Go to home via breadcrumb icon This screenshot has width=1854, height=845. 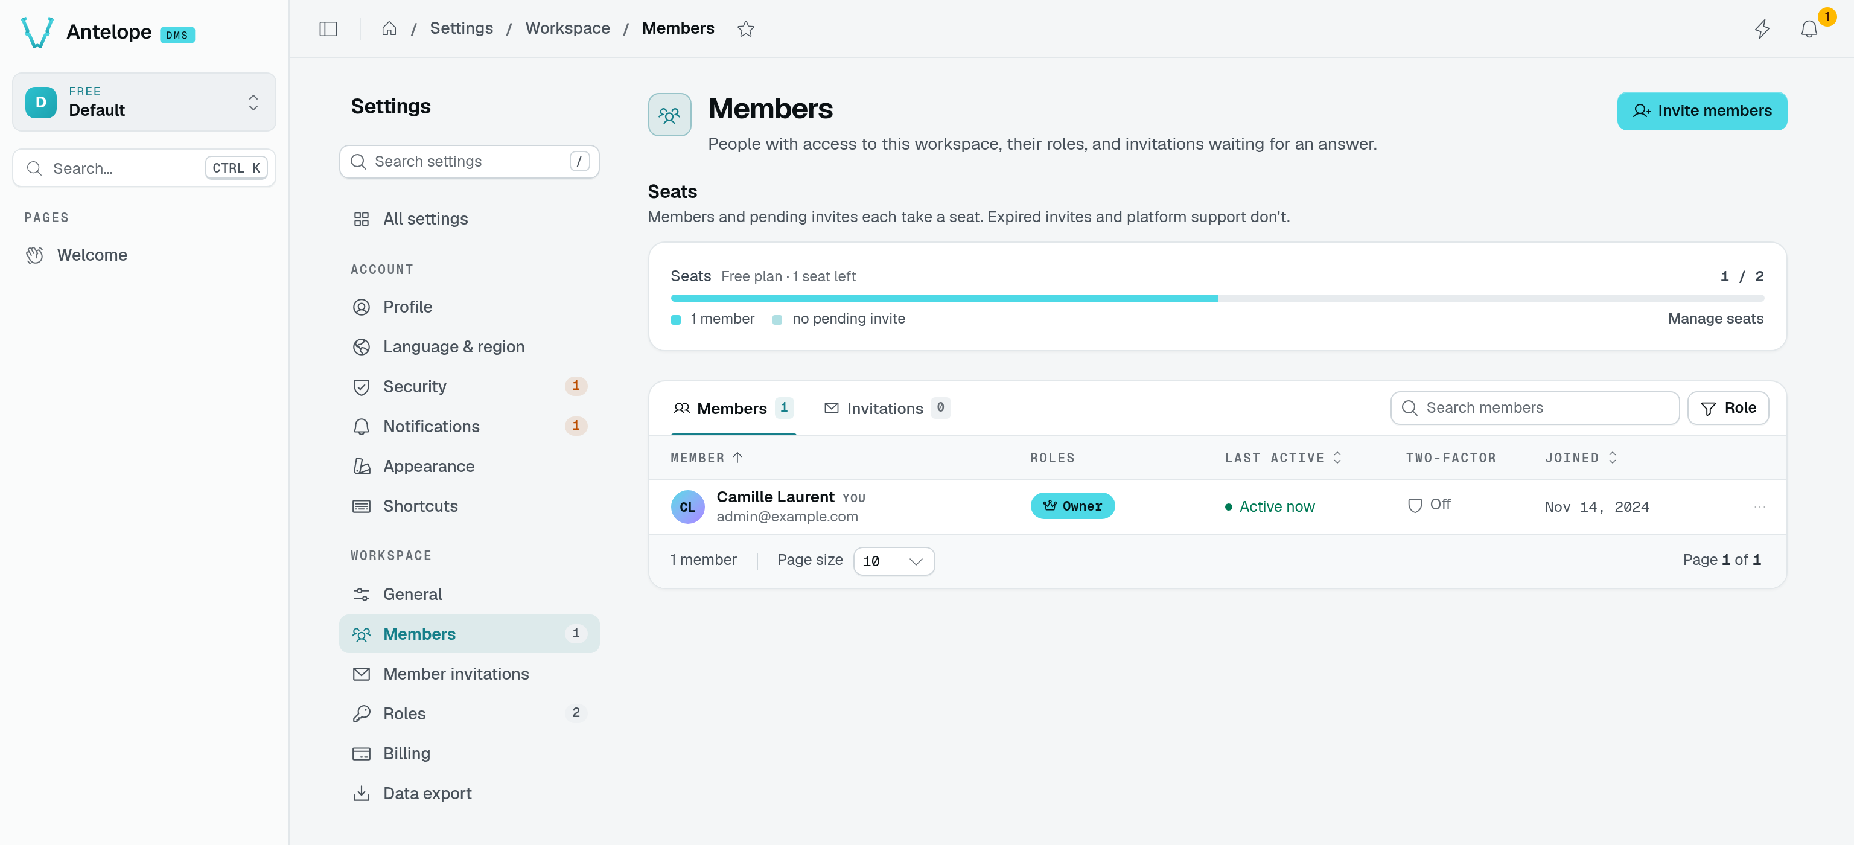(x=389, y=29)
